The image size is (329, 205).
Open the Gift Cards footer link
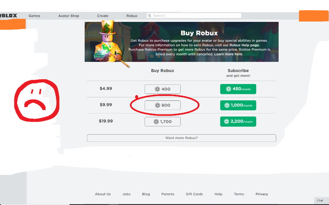pos(194,194)
